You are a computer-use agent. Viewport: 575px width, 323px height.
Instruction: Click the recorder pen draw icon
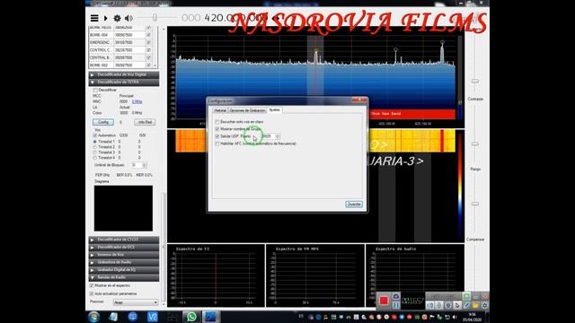coord(466,305)
